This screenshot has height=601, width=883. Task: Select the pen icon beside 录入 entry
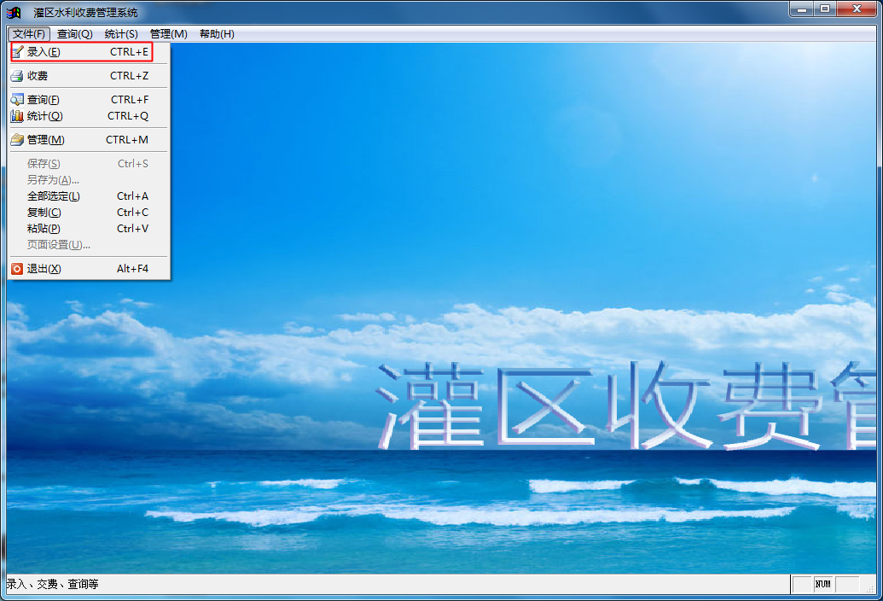pyautogui.click(x=18, y=51)
